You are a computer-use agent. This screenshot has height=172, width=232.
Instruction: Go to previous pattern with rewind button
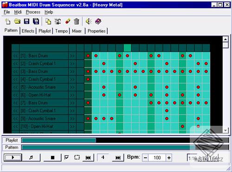click(x=88, y=157)
